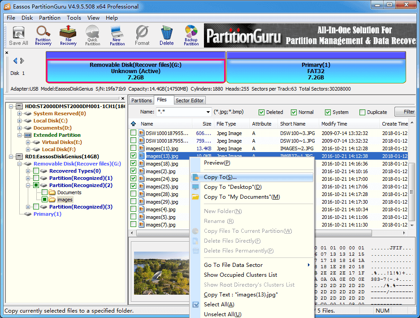Check the images(11).jpg file checkbox
Image resolution: width=420 pixels, height=318 pixels.
(x=133, y=148)
